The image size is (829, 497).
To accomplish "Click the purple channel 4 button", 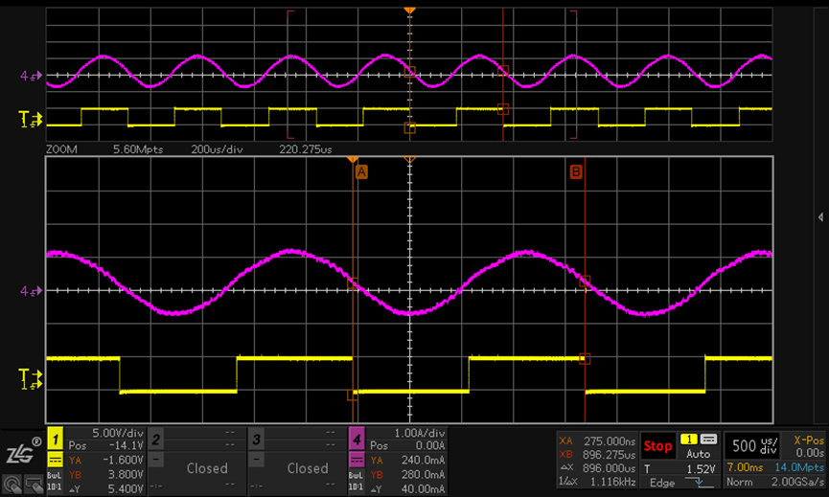I will point(357,439).
